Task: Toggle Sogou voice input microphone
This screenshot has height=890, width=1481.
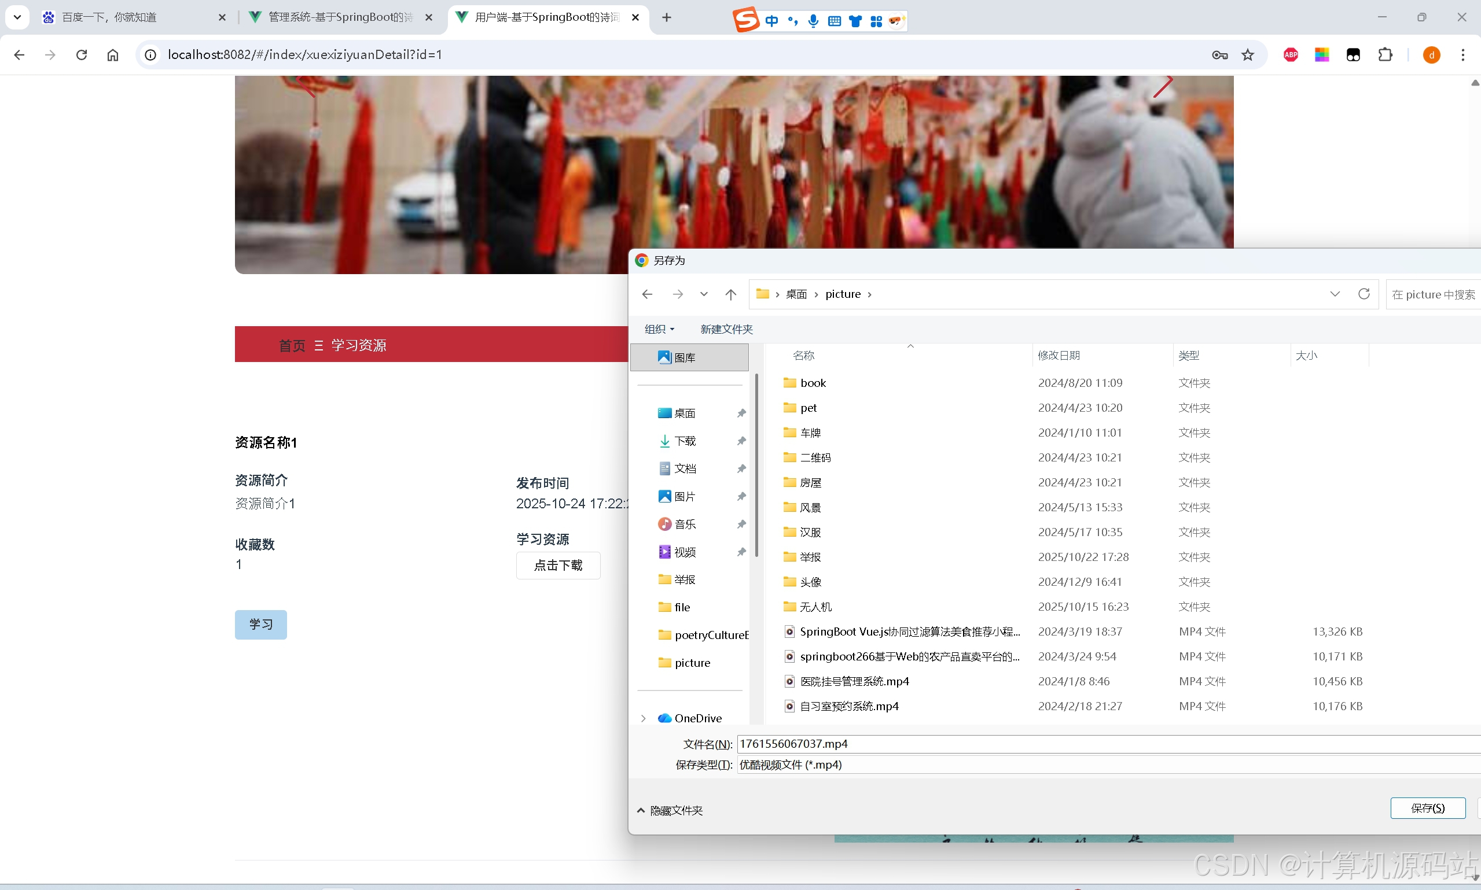Action: (x=813, y=21)
